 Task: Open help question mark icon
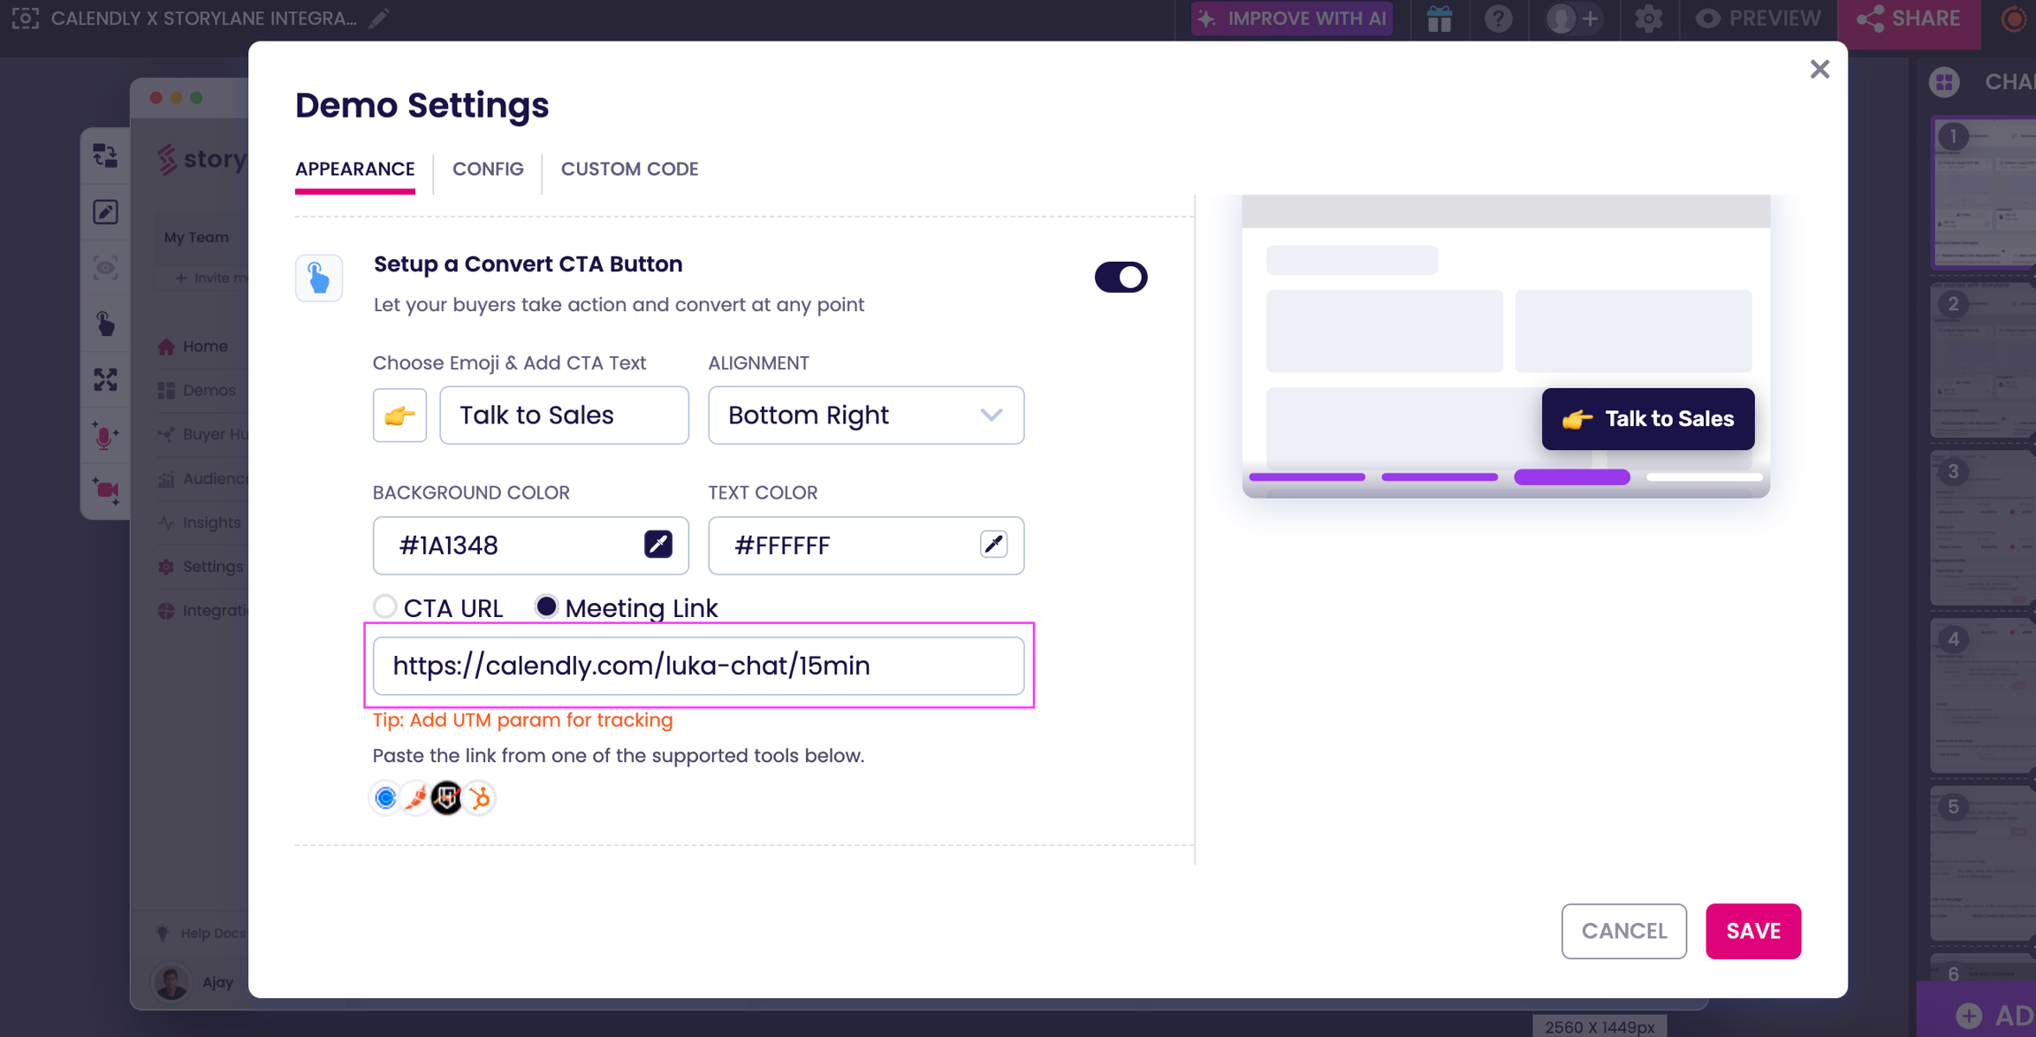(1498, 19)
